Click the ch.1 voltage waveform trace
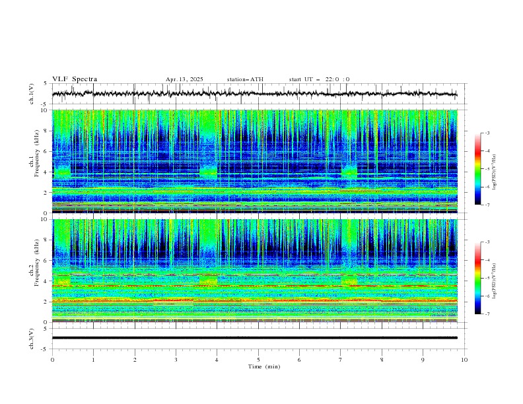The width and height of the screenshot is (523, 404). (x=254, y=94)
